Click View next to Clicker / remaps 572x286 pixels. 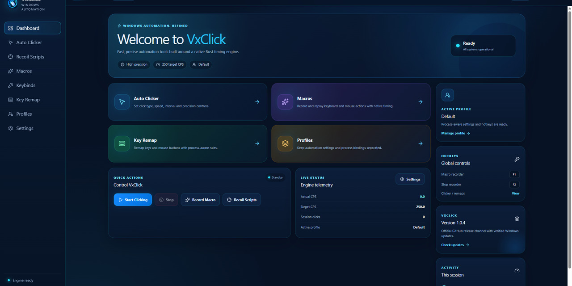click(516, 193)
